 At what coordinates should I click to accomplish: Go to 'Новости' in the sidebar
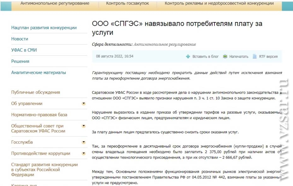20,39
